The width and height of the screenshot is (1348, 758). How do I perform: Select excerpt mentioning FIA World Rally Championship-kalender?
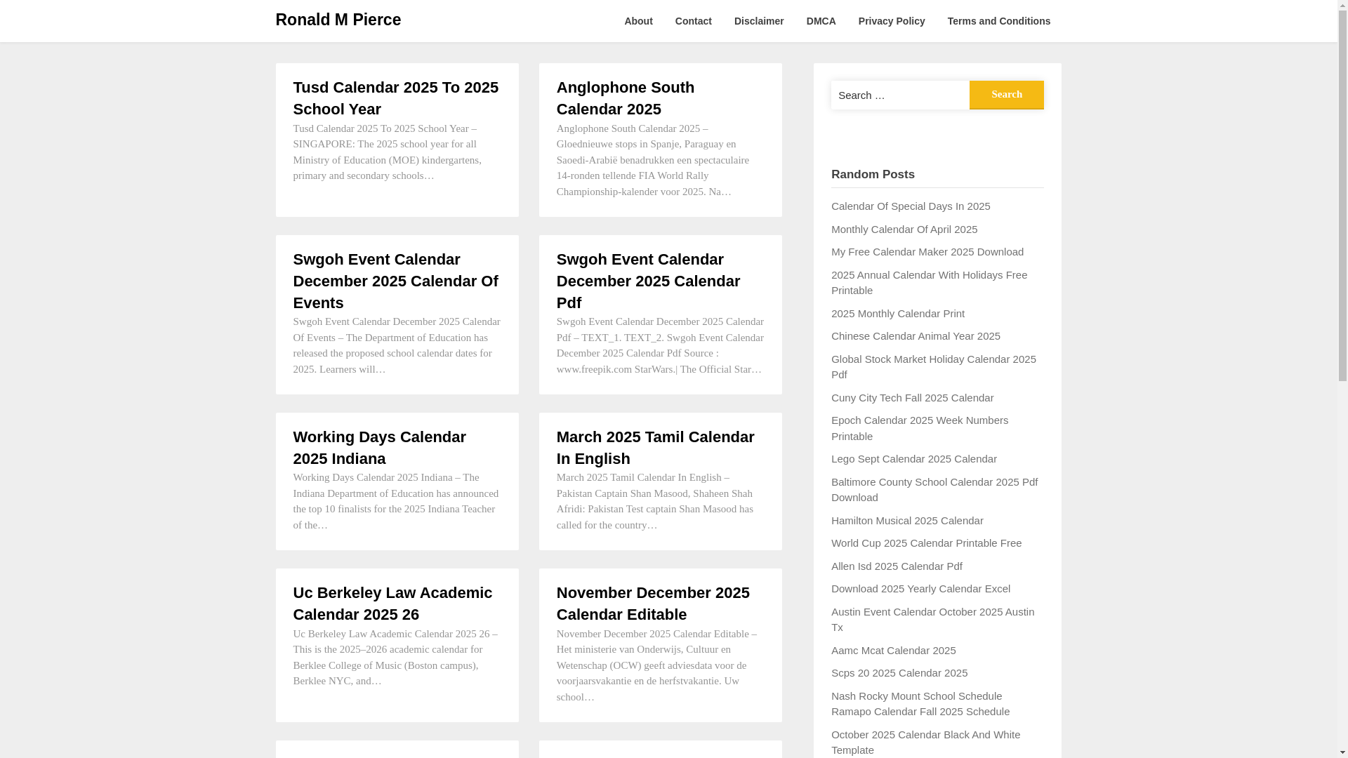click(x=653, y=160)
